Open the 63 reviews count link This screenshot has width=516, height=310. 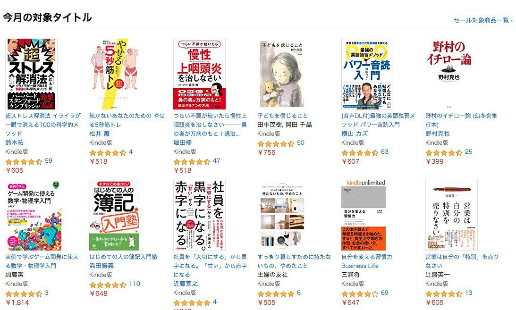384,151
